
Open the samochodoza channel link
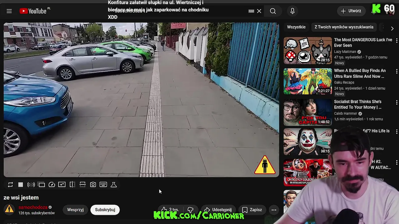pos(33,207)
